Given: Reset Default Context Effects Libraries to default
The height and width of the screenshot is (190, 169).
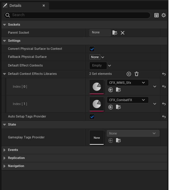Looking at the screenshot, I should click(164, 74).
